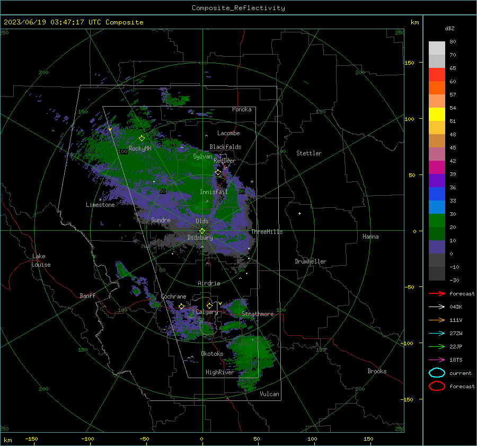Click the Okotoks city label

tap(212, 353)
